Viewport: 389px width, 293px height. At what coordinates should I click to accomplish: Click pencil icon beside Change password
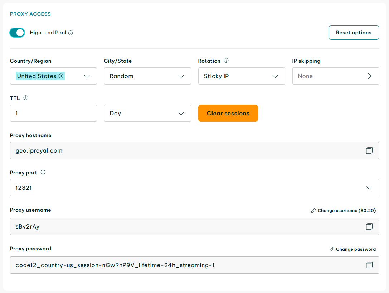pos(332,249)
